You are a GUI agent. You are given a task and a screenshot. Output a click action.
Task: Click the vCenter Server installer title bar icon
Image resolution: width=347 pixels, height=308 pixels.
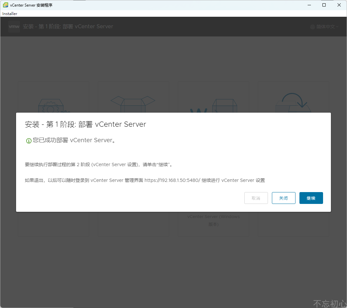click(6, 5)
